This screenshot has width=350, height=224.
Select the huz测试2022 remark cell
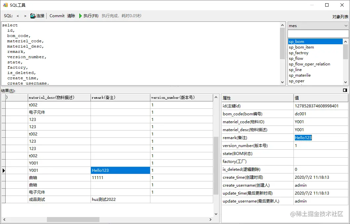(121, 200)
